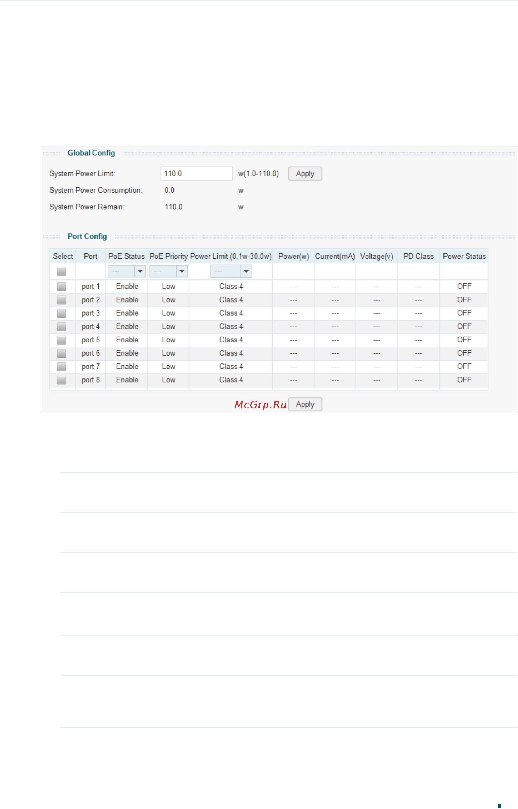Click 'Class 4' limit of port 3
Screen dimensions: 518x809
coord(231,313)
